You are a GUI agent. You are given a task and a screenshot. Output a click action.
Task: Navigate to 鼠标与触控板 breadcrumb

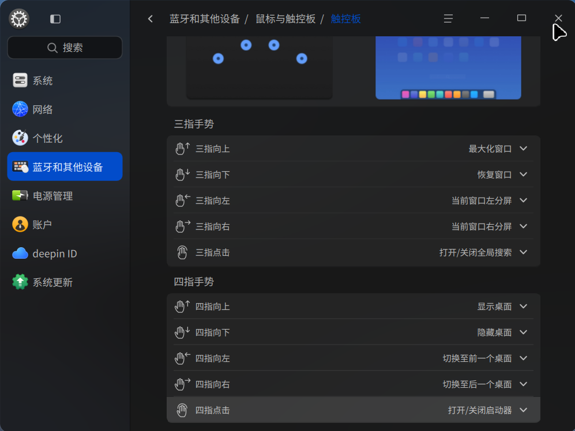click(285, 18)
